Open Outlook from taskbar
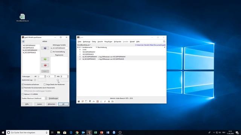The image size is (241, 135). pos(83,132)
